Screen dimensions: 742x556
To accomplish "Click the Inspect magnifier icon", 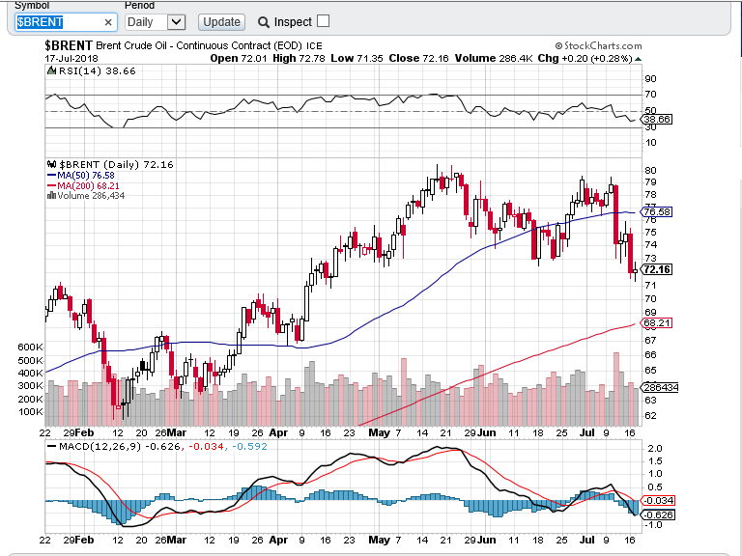I will click(264, 22).
